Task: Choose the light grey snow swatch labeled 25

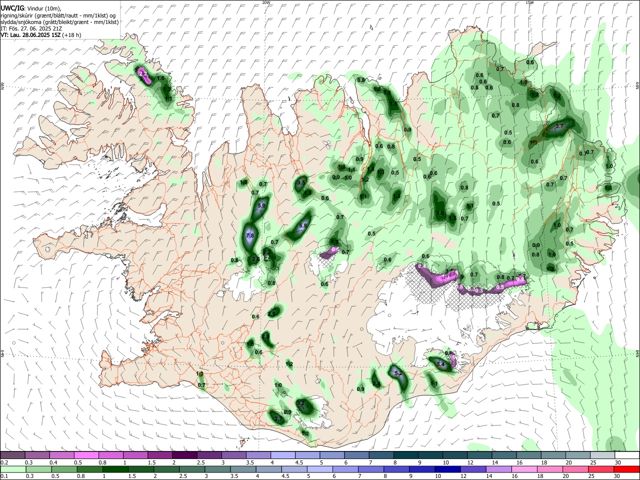Action: [603, 455]
